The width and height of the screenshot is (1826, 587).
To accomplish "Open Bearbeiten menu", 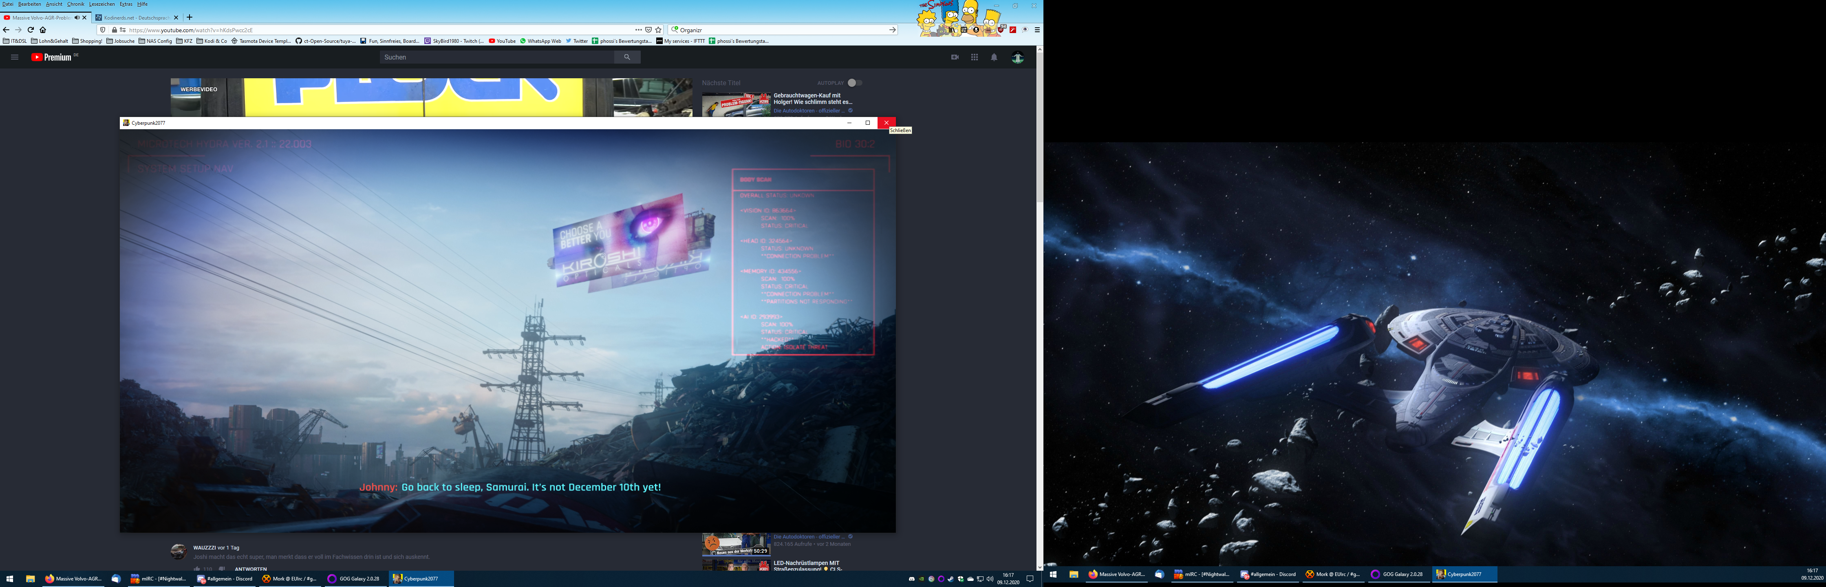I will [x=30, y=4].
